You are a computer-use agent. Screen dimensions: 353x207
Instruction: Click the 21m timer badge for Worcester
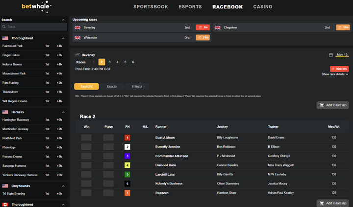(x=203, y=38)
